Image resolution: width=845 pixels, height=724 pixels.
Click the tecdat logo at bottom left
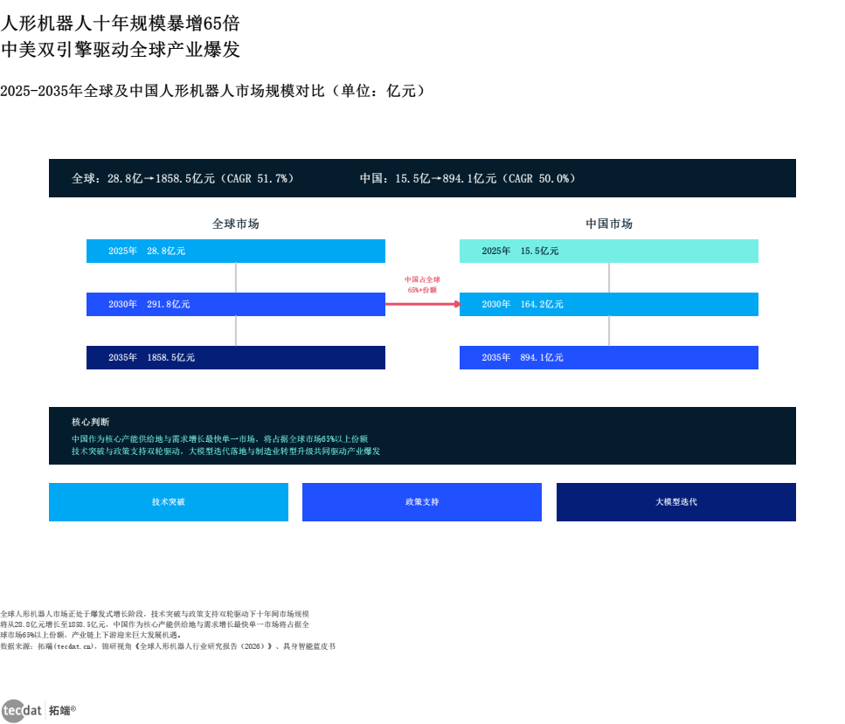pos(22,711)
